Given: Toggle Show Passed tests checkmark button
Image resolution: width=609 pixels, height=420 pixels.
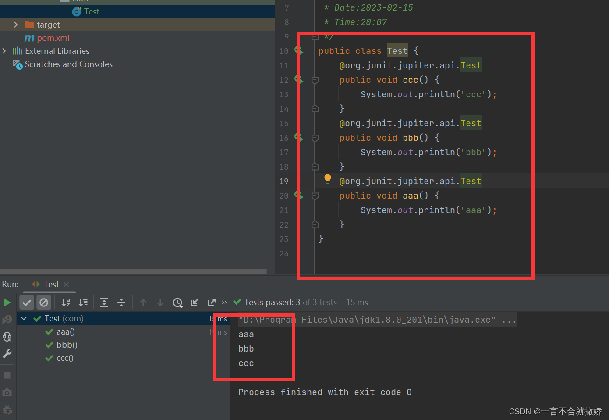Looking at the screenshot, I should [27, 303].
